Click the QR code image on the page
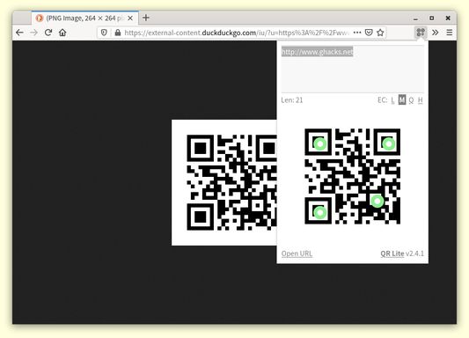Screen dimensions: 469x338 point(224,183)
